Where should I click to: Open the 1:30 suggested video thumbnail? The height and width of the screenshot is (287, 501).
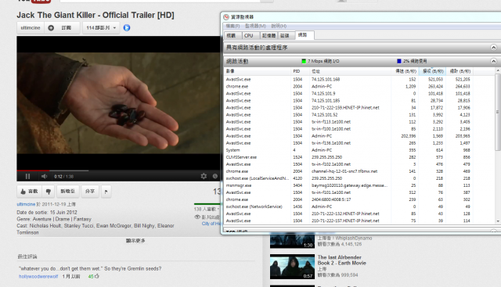tap(292, 240)
